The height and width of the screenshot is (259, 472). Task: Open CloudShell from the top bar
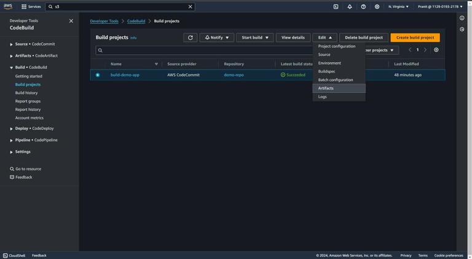(x=336, y=7)
